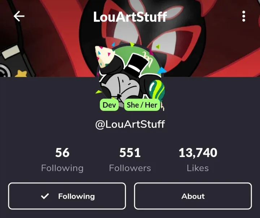
Task: View the 13,740 likes count
Action: [198, 153]
